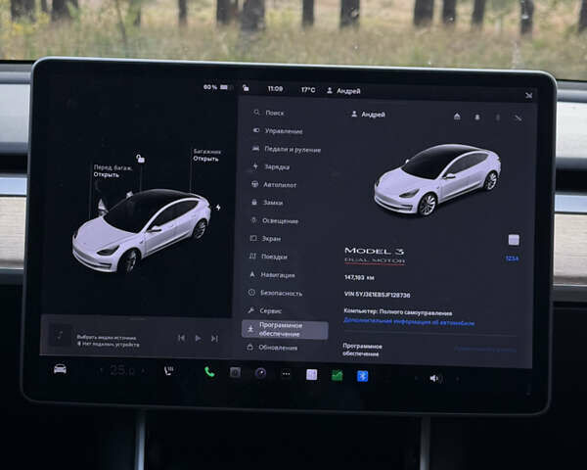Viewport: 587px width, 470px height.
Task: Open HomeLink garage icon in settings header
Action: point(457,117)
